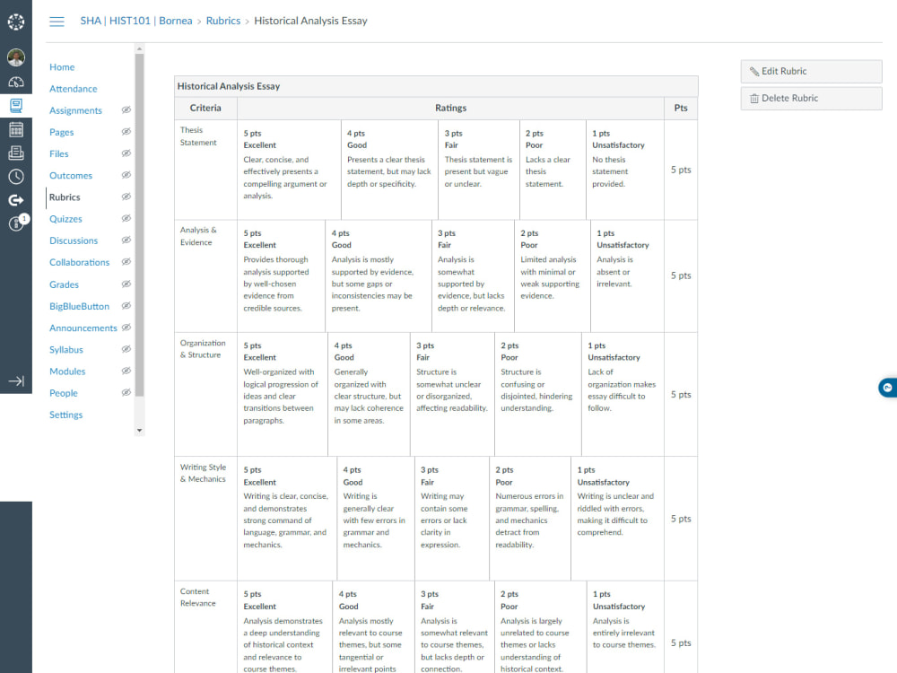Image resolution: width=897 pixels, height=673 pixels.
Task: Click hidden-eye icon beside Pages
Action: point(126,132)
